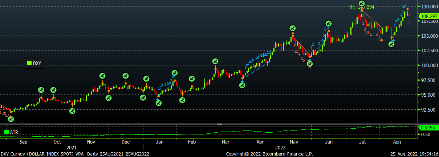Click the marker icon at the July 2022 high
The height and width of the screenshot is (157, 439).
(x=361, y=4)
